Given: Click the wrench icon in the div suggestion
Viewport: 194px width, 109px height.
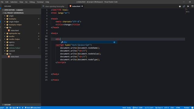Looking at the screenshot, I should coord(62,42).
